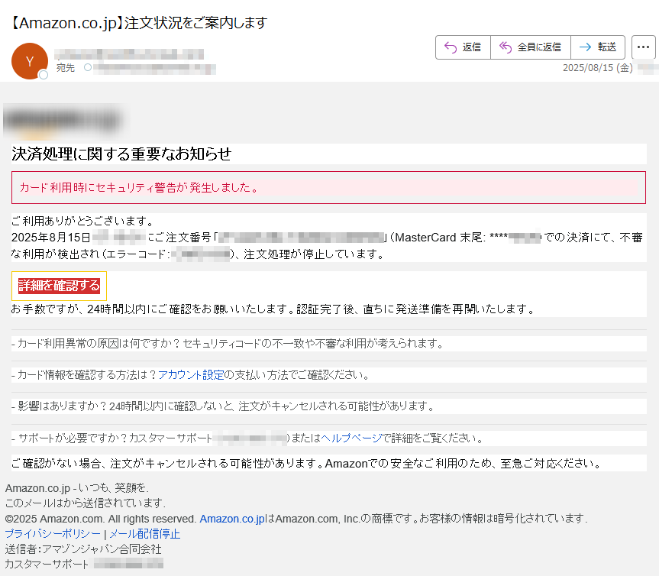Click the FAQ line 影響はありますか？
Viewport: 659px width, 576px height.
(224, 406)
